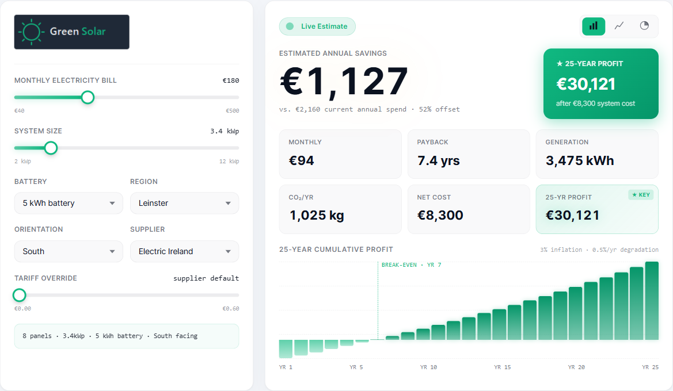Click the '25-Year Cumulative Profit' heading
673x391 pixels.
point(336,250)
